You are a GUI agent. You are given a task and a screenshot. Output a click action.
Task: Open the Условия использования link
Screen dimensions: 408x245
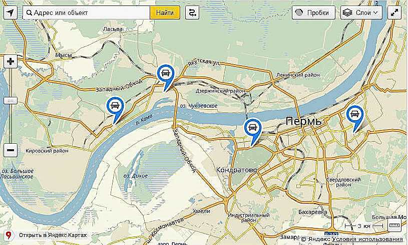coord(367,239)
